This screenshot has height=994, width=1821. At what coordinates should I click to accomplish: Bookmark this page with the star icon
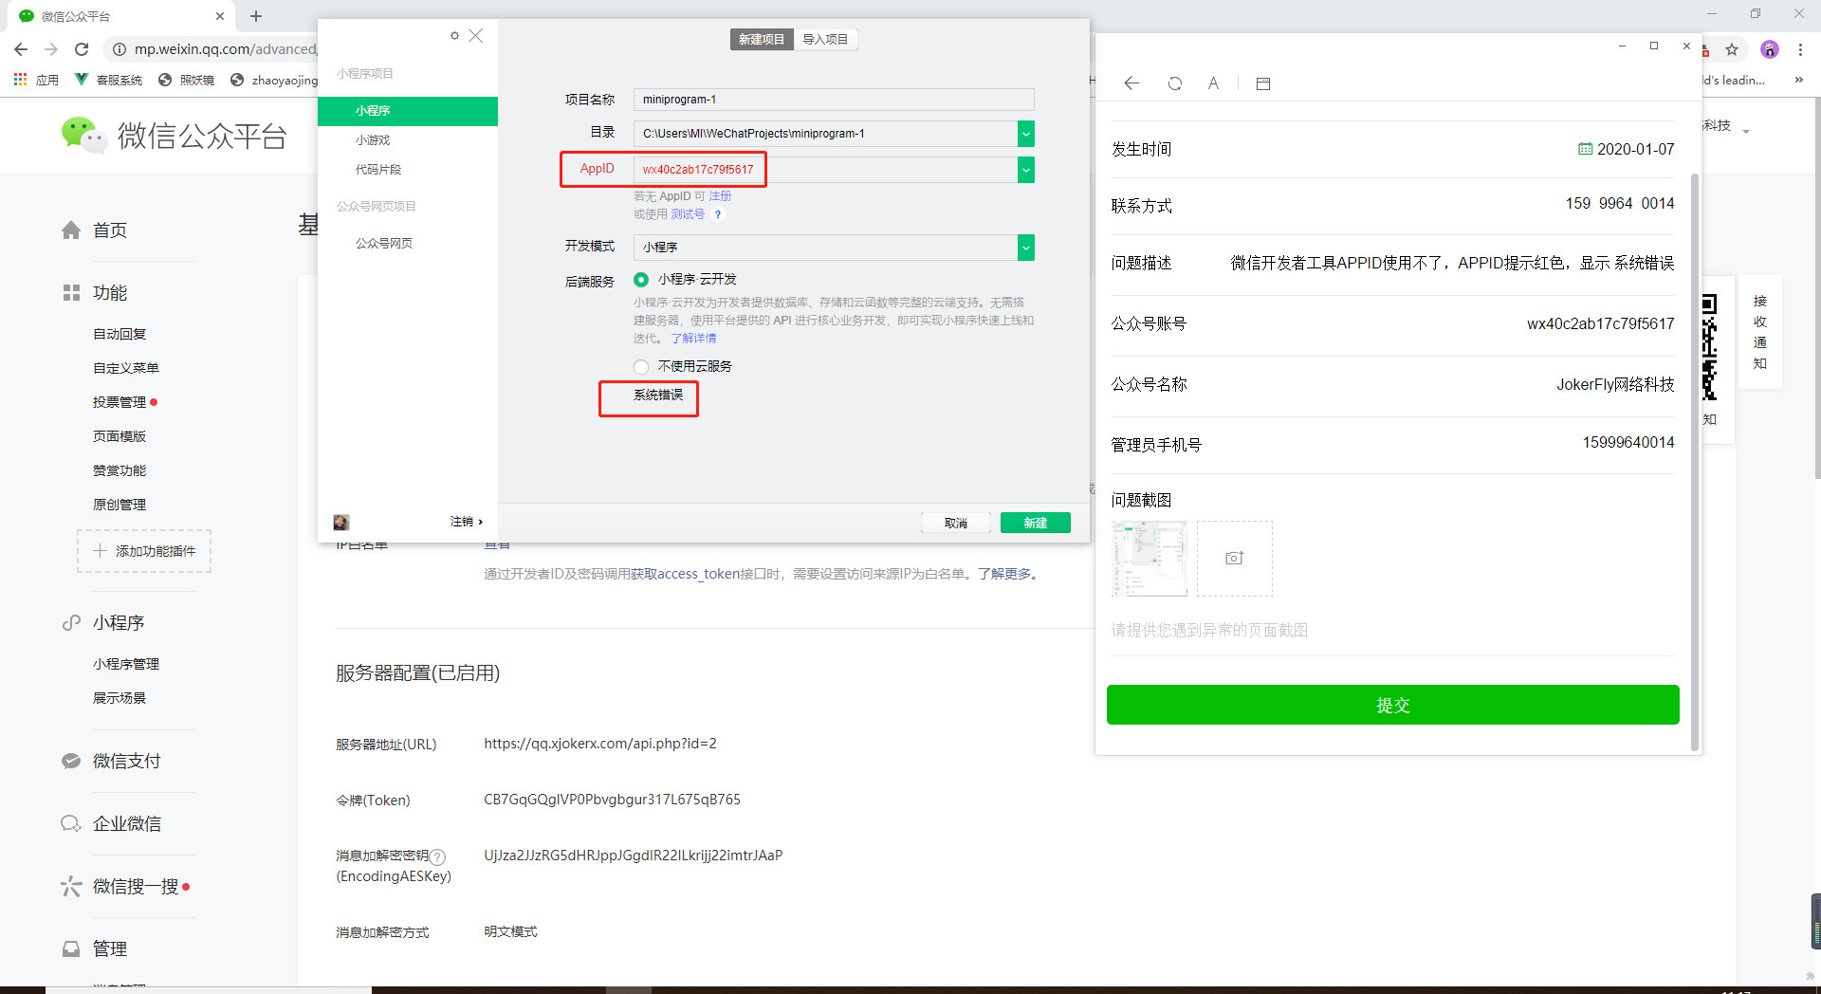tap(1732, 49)
